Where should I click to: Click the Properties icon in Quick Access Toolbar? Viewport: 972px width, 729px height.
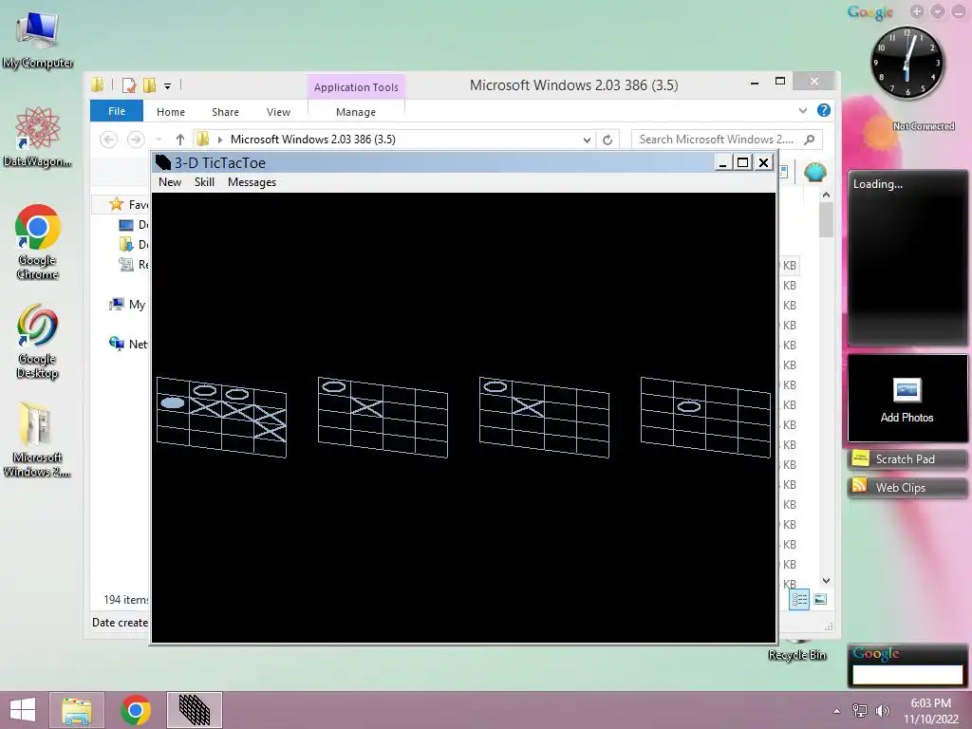click(x=129, y=84)
